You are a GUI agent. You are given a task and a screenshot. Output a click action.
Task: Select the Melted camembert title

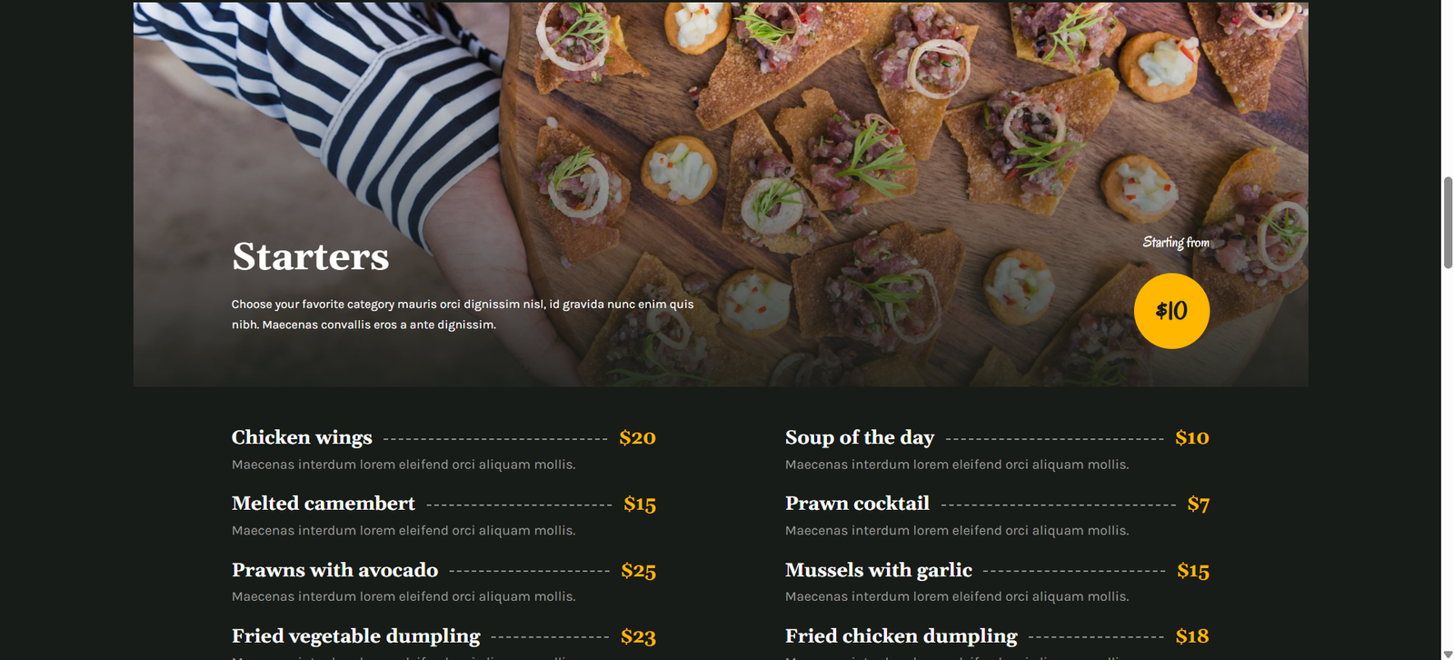pos(323,504)
